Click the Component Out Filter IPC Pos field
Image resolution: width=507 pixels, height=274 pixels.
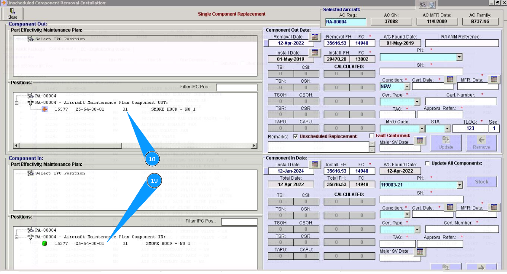coord(237,87)
